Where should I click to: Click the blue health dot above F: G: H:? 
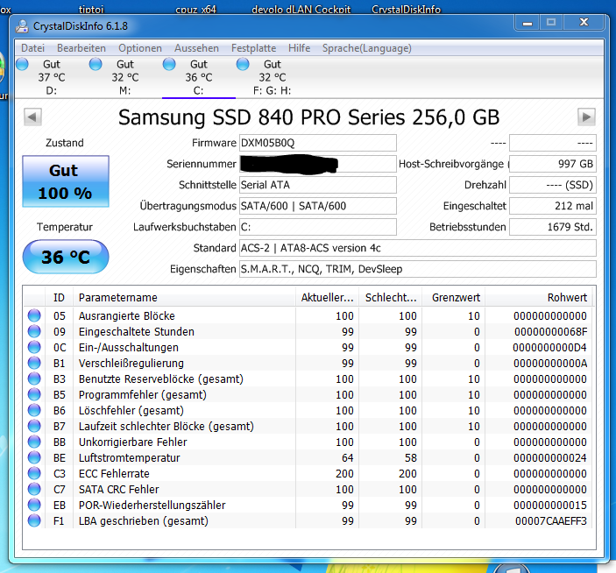(243, 64)
